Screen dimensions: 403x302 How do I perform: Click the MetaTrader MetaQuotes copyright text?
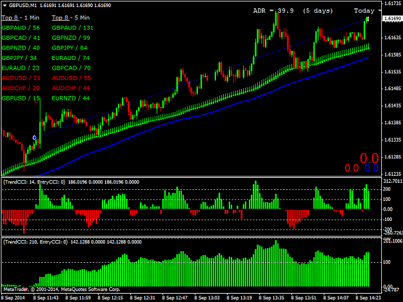[62, 289]
